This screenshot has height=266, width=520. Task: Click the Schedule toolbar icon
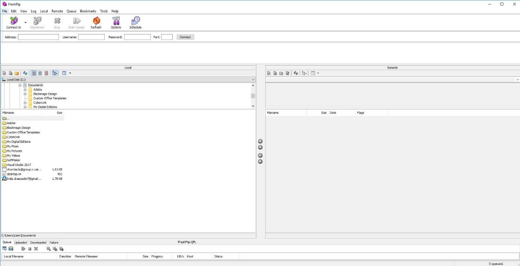point(135,22)
